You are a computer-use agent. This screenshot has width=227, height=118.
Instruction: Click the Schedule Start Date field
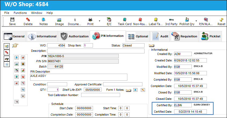(x=84, y=108)
